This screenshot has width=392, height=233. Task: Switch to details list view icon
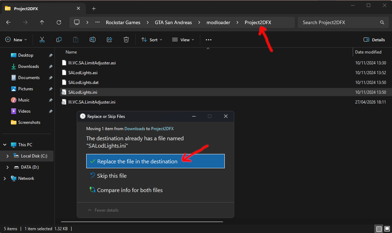point(379,229)
